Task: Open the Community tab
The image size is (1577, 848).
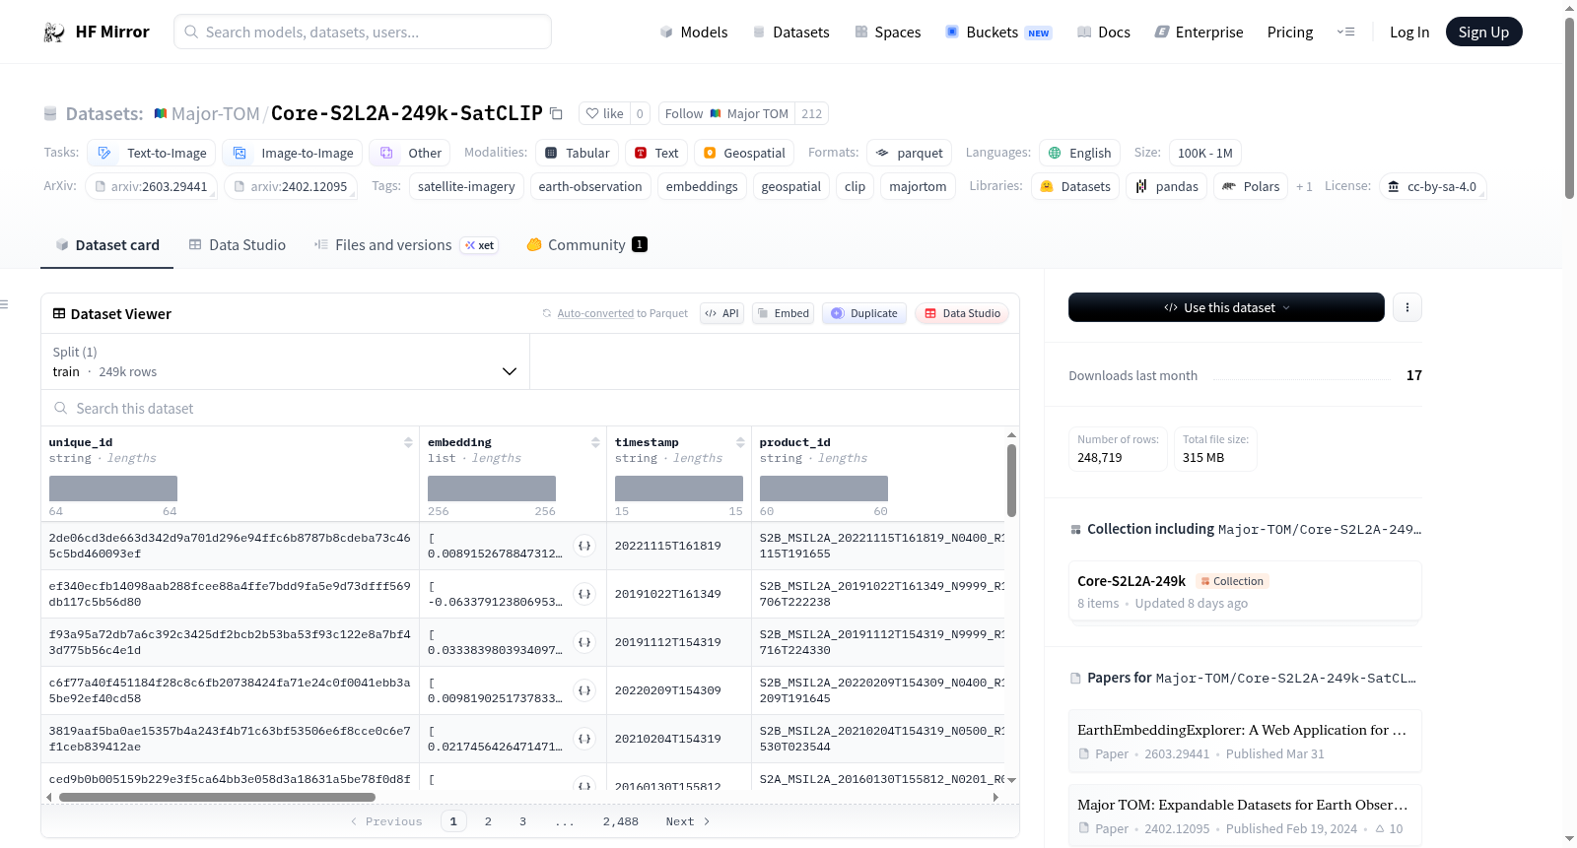Action: (x=587, y=245)
